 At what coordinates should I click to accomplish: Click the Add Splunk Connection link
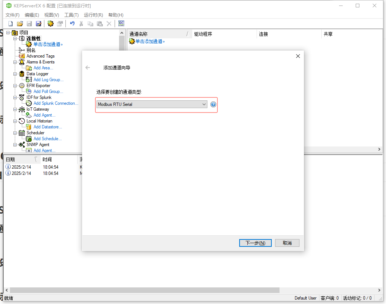[56, 103]
